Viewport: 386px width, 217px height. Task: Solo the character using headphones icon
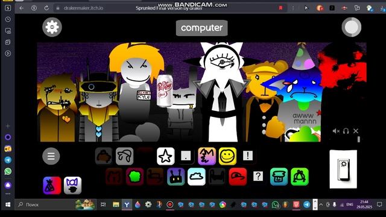pos(346,131)
